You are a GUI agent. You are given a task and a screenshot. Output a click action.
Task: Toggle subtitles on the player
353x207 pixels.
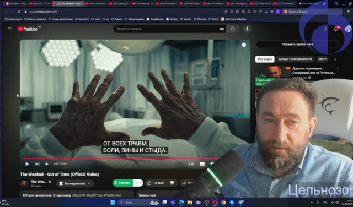pyautogui.click(x=202, y=164)
